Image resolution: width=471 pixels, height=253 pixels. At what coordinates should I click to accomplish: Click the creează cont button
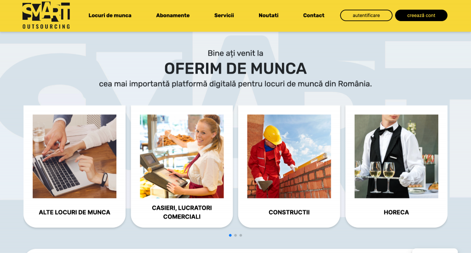coord(421,15)
